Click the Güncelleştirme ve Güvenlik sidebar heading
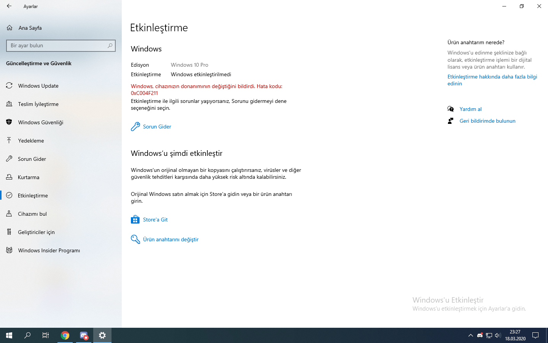This screenshot has width=548, height=343. tap(39, 63)
